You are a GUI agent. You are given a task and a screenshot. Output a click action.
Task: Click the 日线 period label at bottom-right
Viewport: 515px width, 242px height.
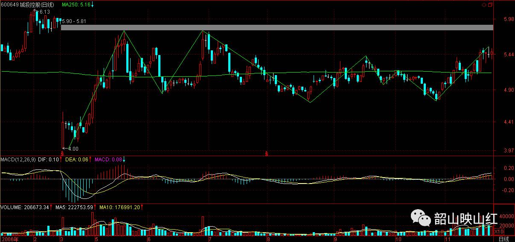point(503,239)
